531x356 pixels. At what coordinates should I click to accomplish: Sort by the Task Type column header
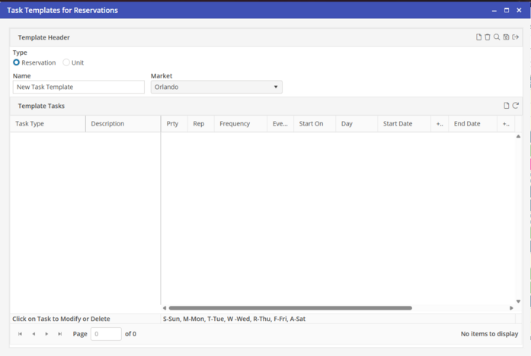click(x=47, y=123)
